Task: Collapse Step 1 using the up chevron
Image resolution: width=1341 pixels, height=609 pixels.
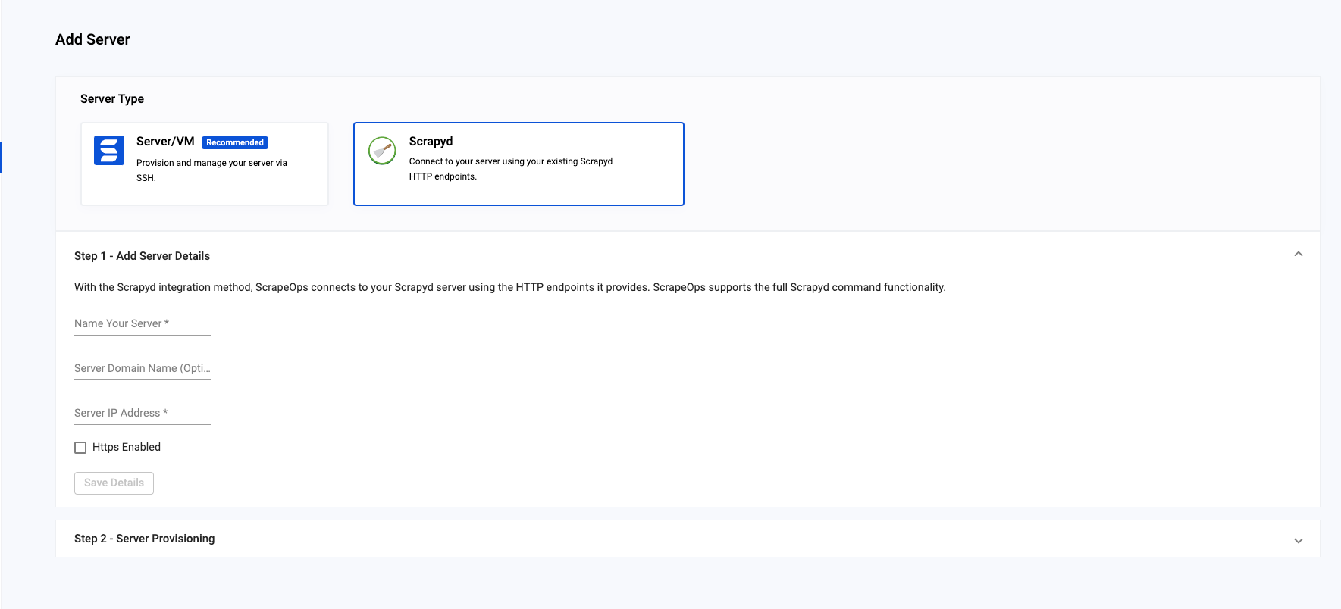Action: 1298,255
